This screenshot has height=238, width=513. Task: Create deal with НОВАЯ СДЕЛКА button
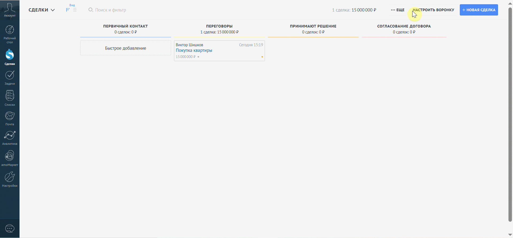(479, 10)
